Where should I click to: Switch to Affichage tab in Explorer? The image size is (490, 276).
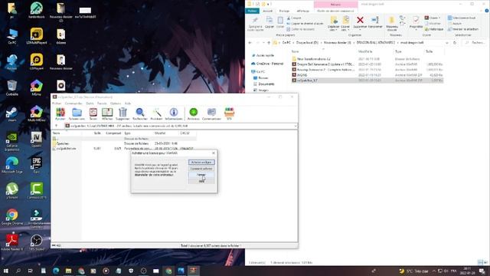pyautogui.click(x=303, y=11)
